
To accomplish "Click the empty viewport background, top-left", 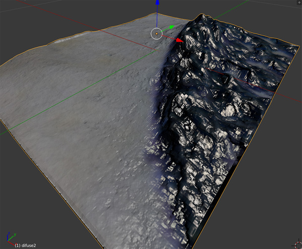I will pyautogui.click(x=40, y=20).
